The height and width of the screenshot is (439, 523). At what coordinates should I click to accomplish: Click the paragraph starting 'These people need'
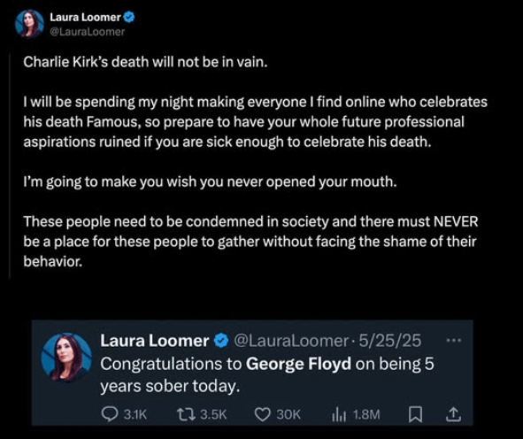250,242
